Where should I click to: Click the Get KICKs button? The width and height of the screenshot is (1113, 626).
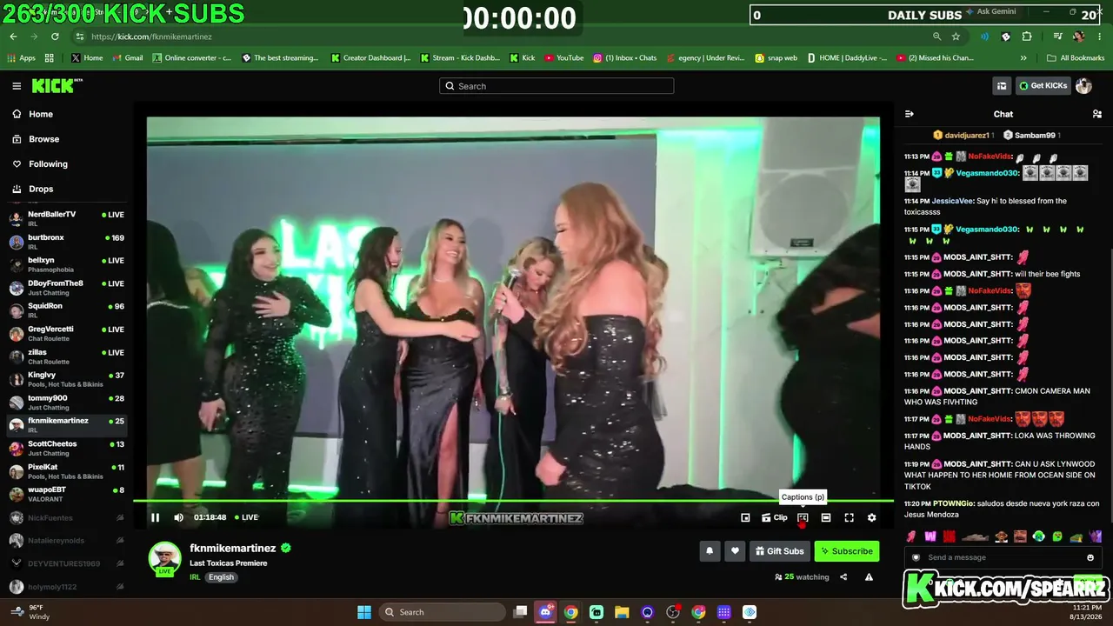1043,86
